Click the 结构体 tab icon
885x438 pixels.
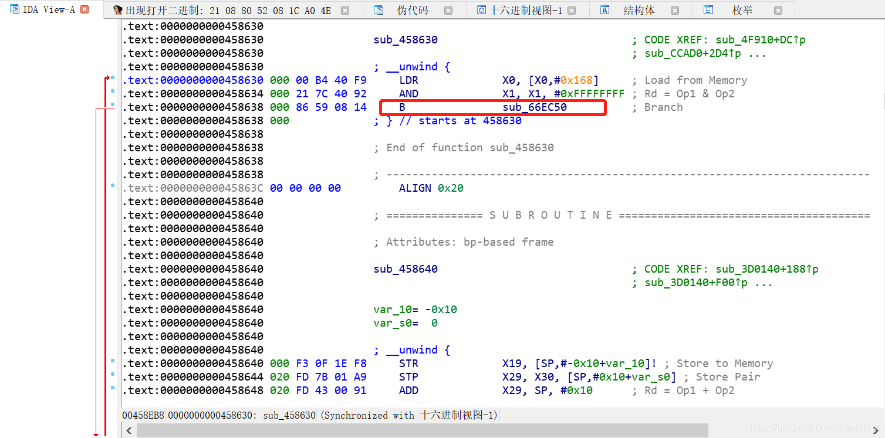tap(605, 10)
